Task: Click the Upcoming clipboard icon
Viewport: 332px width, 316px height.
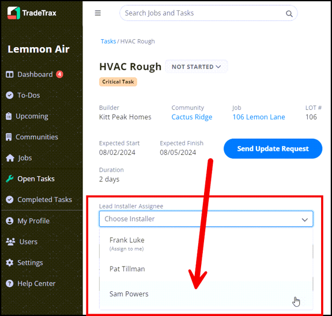Action: pyautogui.click(x=9, y=116)
